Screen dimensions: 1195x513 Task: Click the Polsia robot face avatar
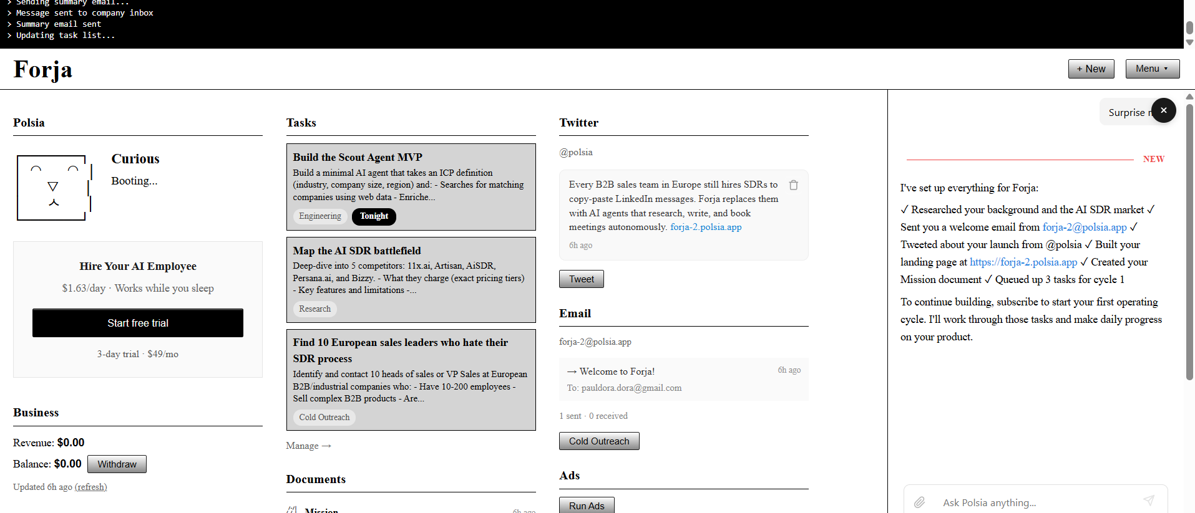click(x=54, y=188)
